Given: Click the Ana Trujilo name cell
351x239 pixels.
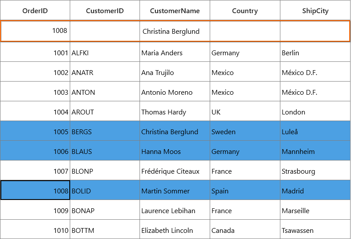Looking at the screenshot, I should point(175,72).
